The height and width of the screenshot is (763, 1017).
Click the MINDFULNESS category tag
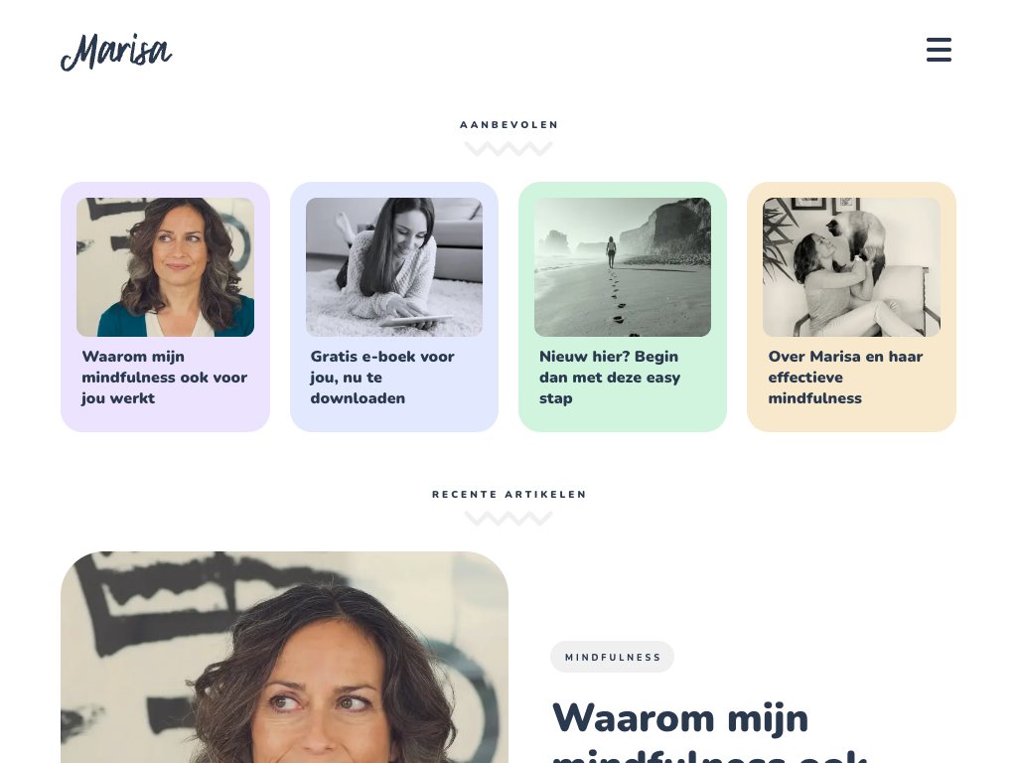click(612, 658)
